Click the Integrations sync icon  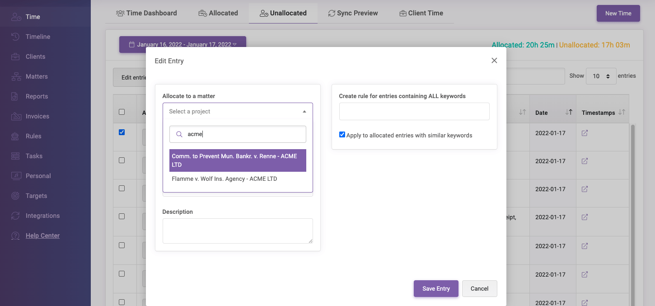(15, 216)
